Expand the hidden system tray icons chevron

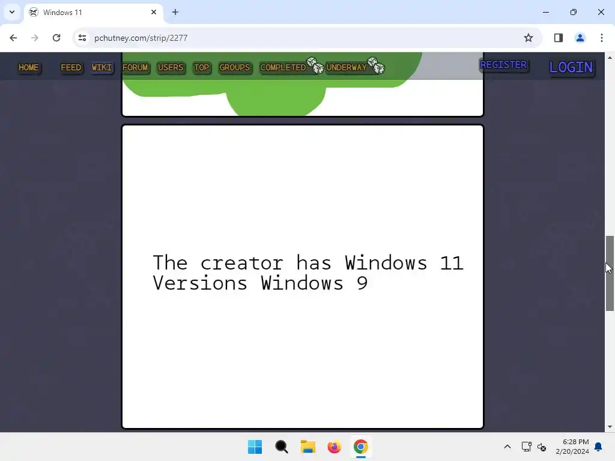tap(507, 447)
